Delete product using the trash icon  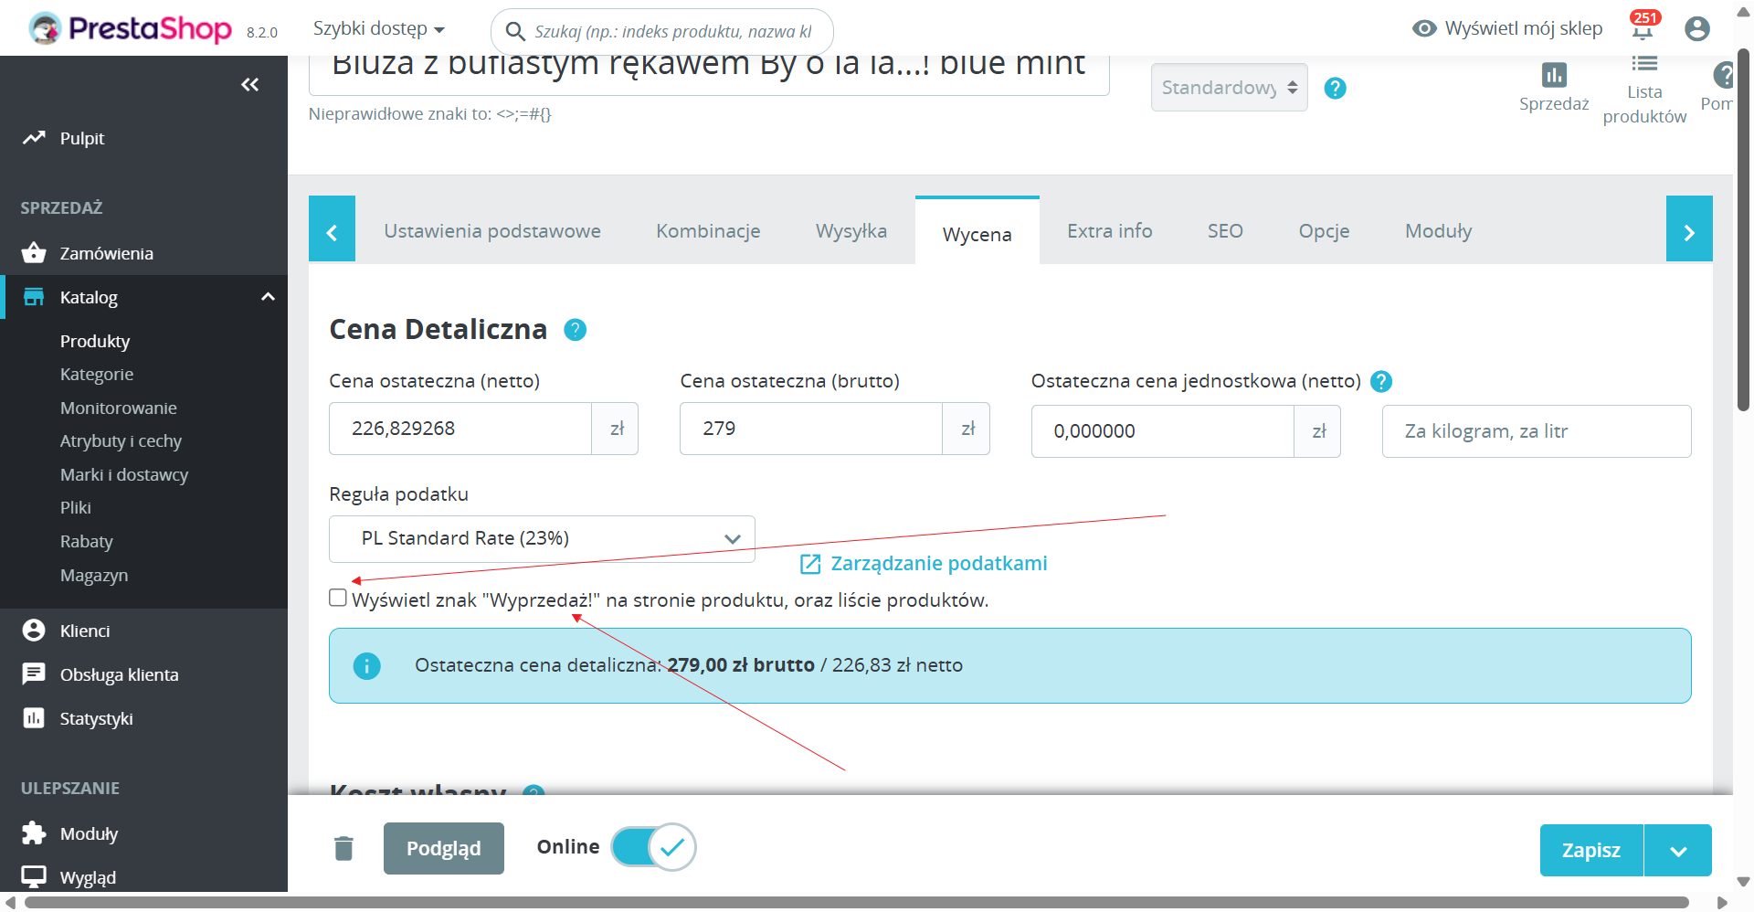pos(343,848)
